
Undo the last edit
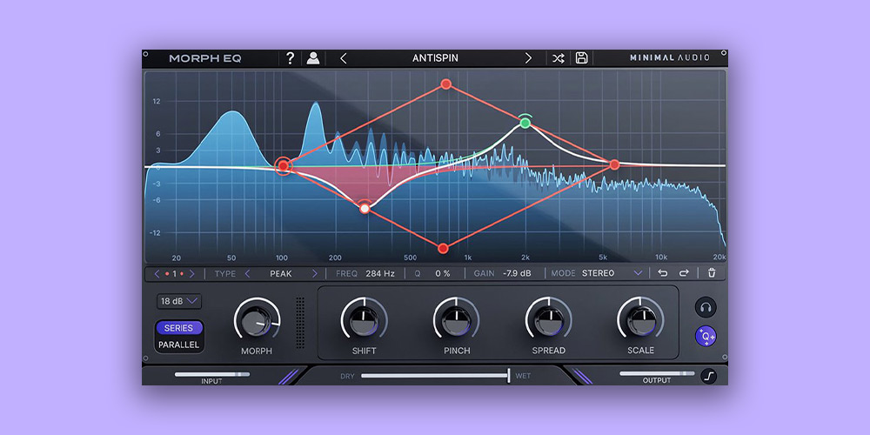pos(662,273)
